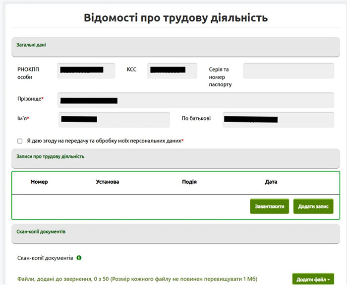
Task: Check the personal data consent checkbox
Action: click(20, 141)
